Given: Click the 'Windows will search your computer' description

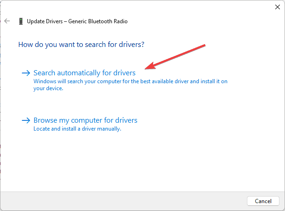Looking at the screenshot, I should [x=130, y=85].
